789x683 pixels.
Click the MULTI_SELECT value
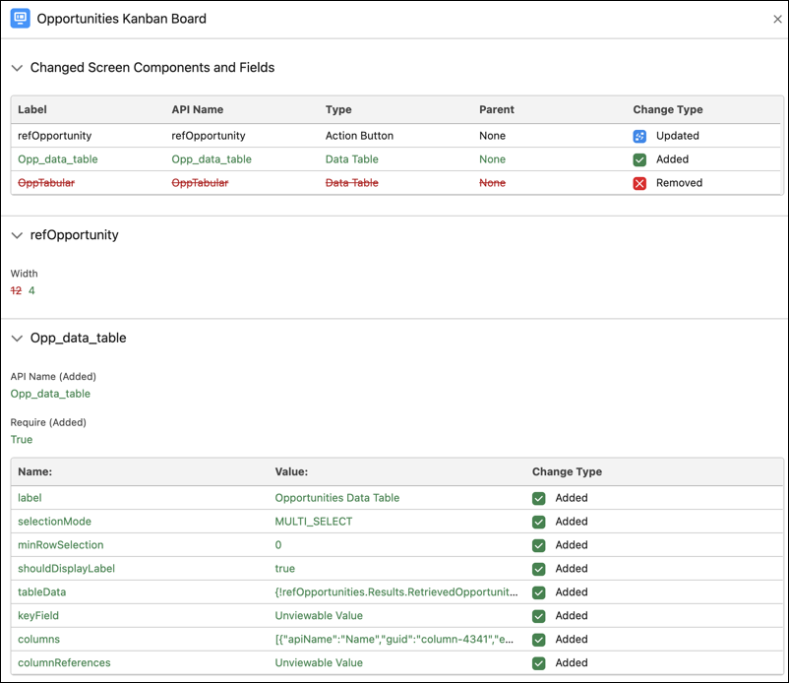click(314, 522)
